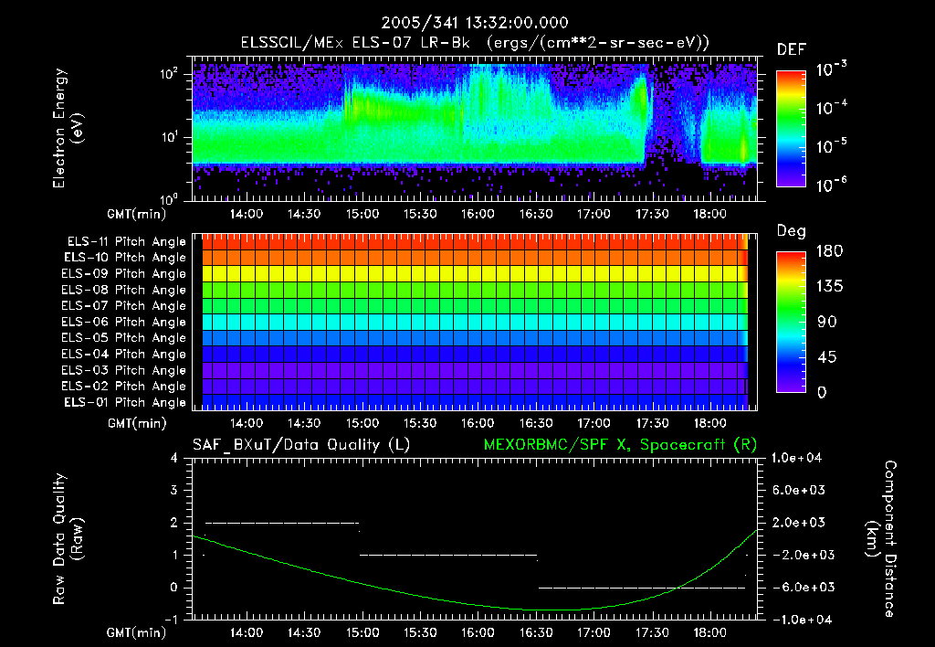Click the DEF color bar
This screenshot has height=647, width=935.
[791, 129]
